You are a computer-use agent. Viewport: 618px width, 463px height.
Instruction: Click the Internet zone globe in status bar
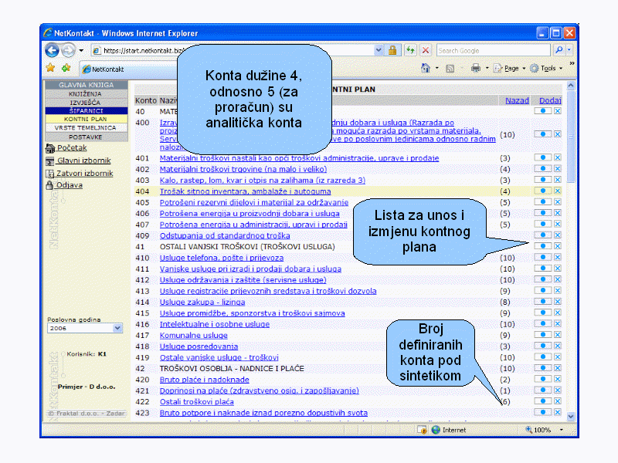click(x=436, y=430)
